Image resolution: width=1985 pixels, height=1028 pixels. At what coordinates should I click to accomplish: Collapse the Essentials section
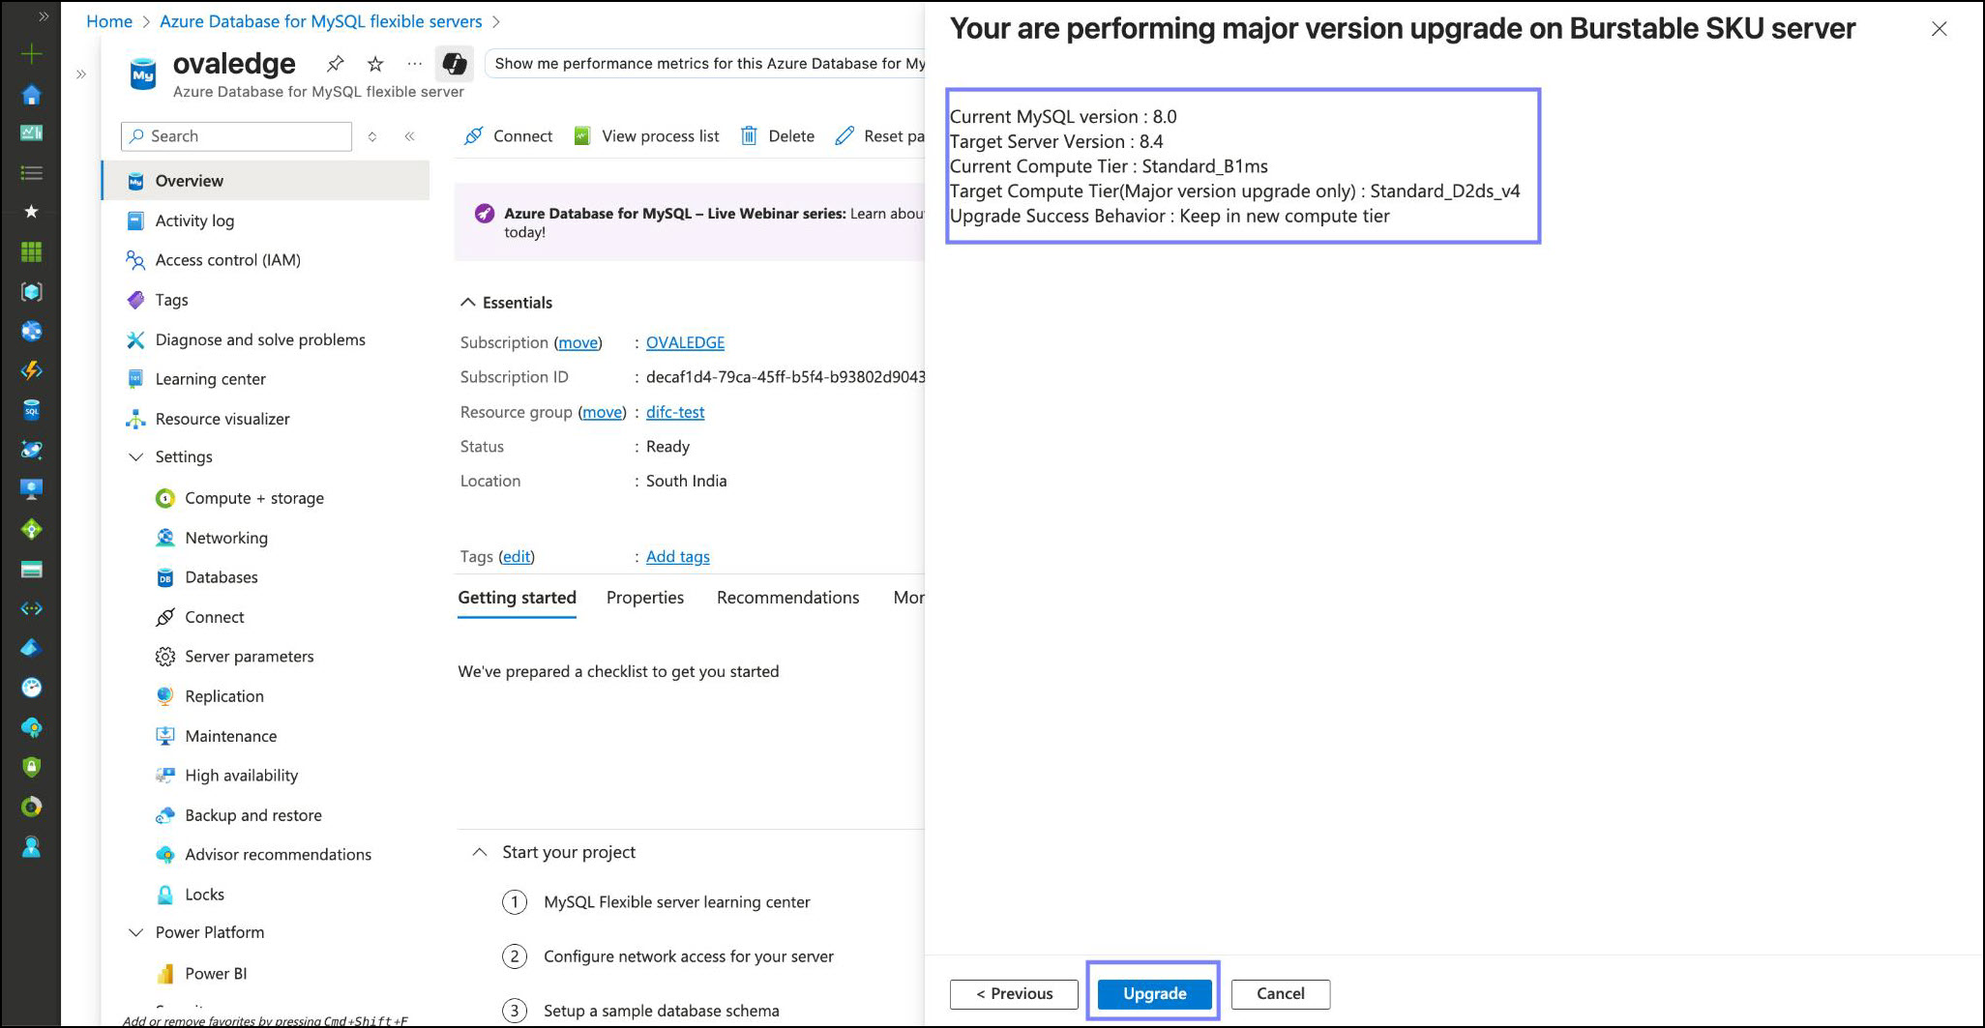coord(468,303)
